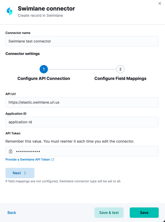The width and height of the screenshot is (165, 222).
Task: Click the Save button
Action: click(144, 213)
